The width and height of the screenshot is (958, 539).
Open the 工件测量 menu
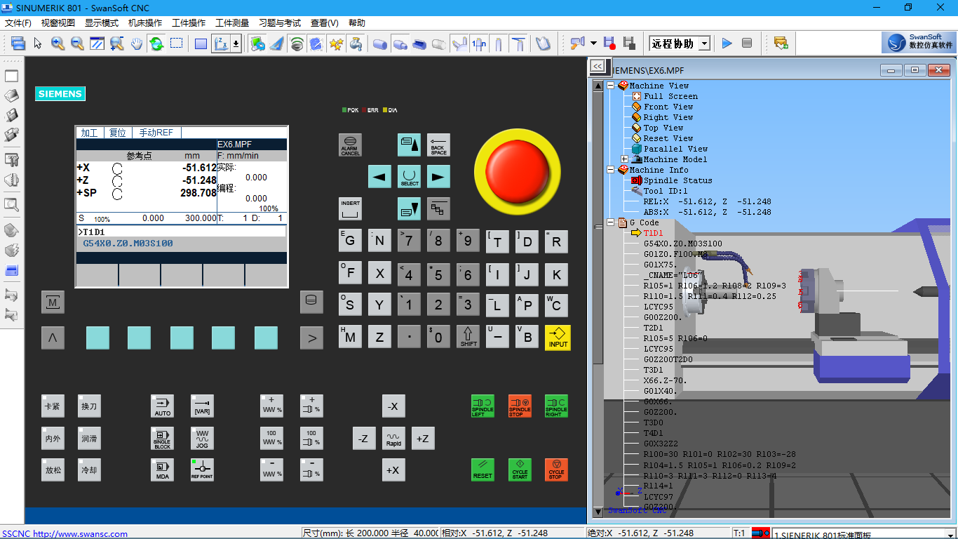click(232, 23)
